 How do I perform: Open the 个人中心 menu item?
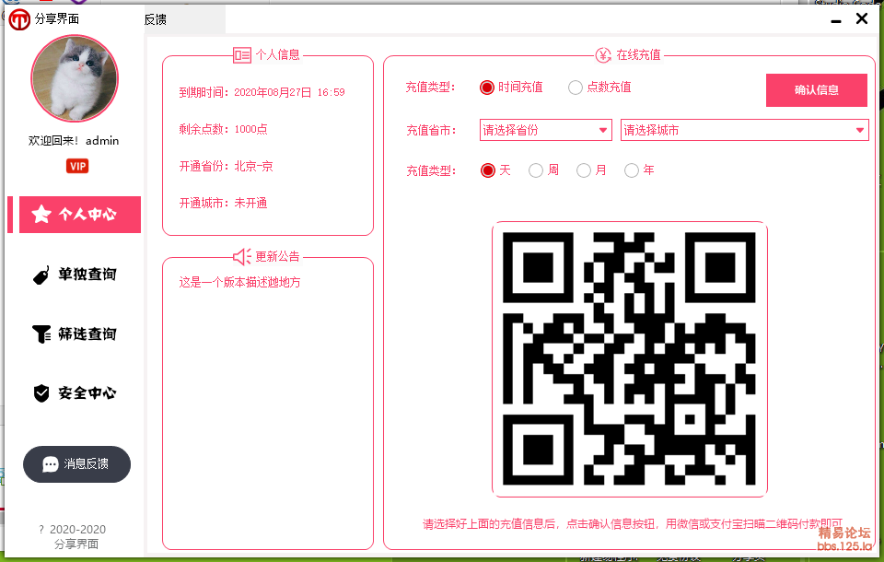80,215
